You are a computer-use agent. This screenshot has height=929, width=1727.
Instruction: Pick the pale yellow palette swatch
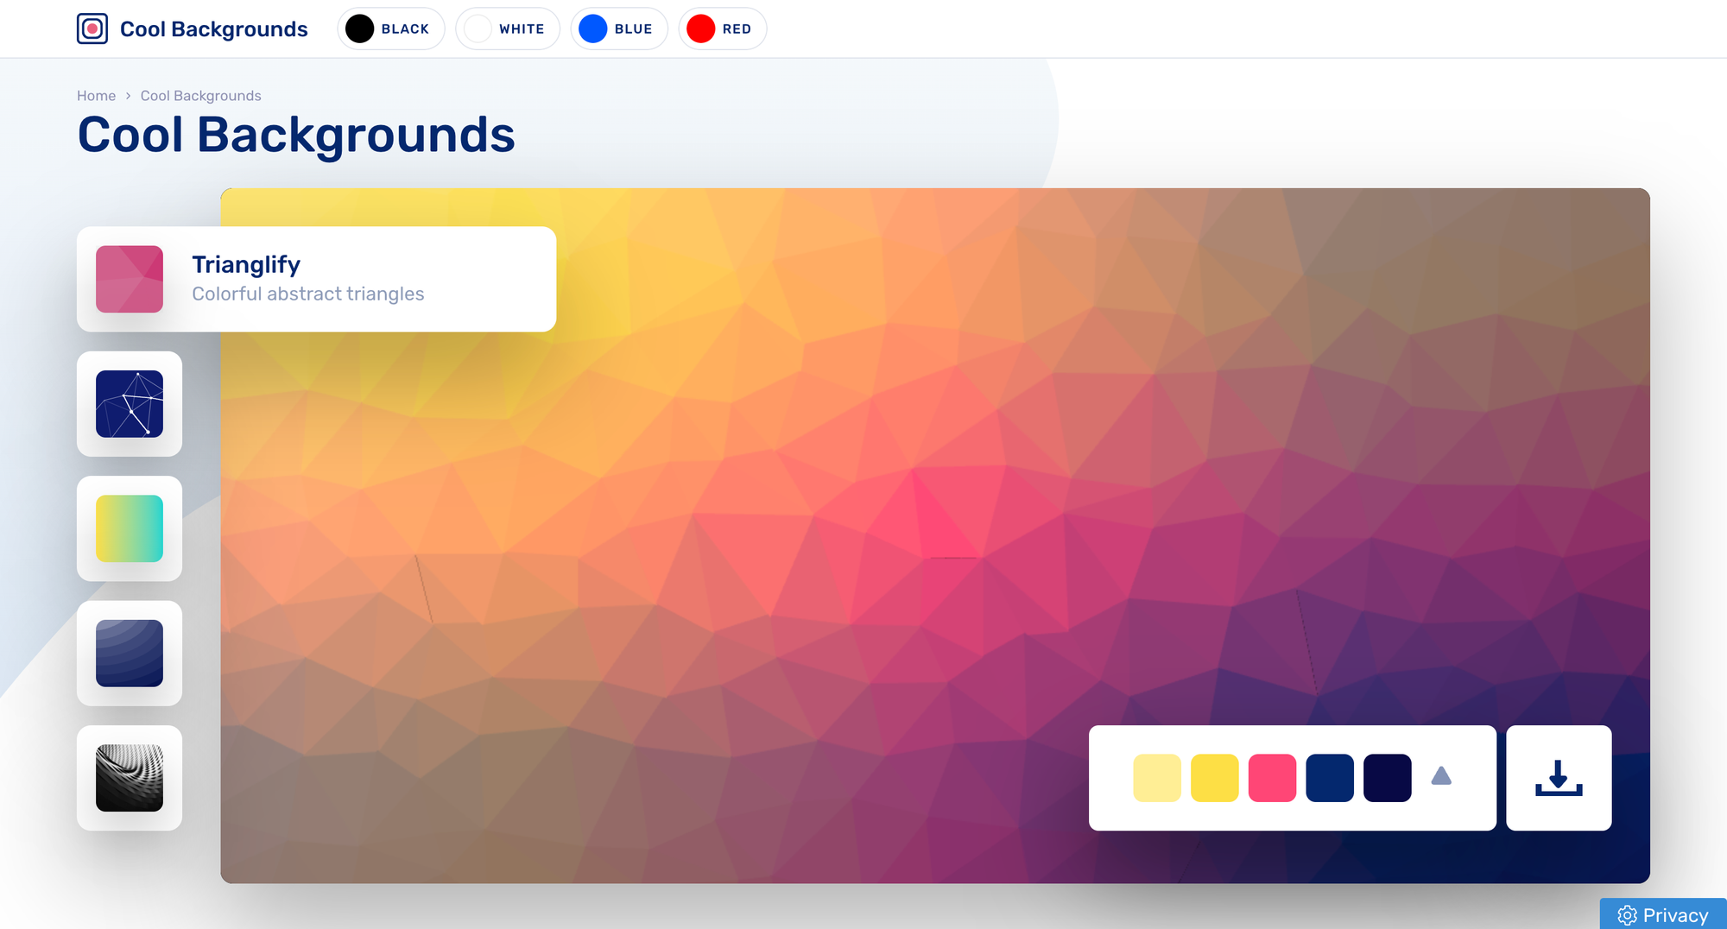pos(1157,778)
